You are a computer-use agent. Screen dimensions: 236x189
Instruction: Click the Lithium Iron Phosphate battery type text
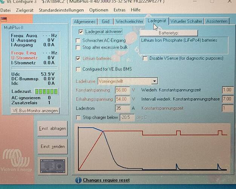(x=179, y=40)
